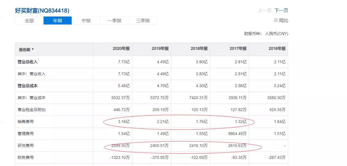
Task: Click the 销售费用 row label
Action: coord(25,122)
